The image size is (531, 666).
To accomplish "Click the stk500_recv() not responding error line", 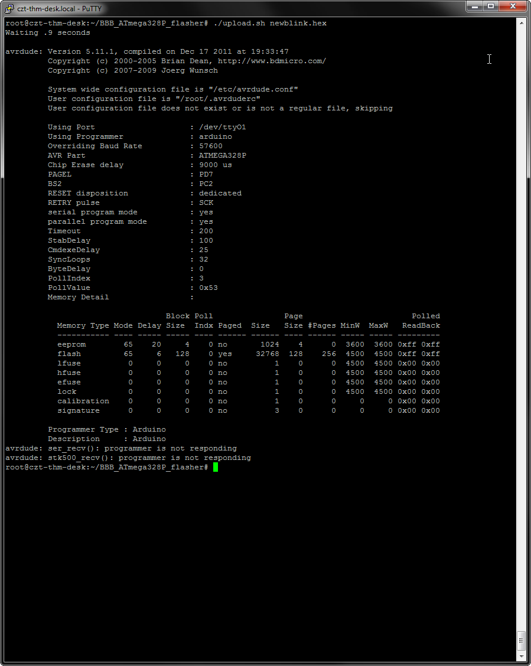I will click(128, 458).
